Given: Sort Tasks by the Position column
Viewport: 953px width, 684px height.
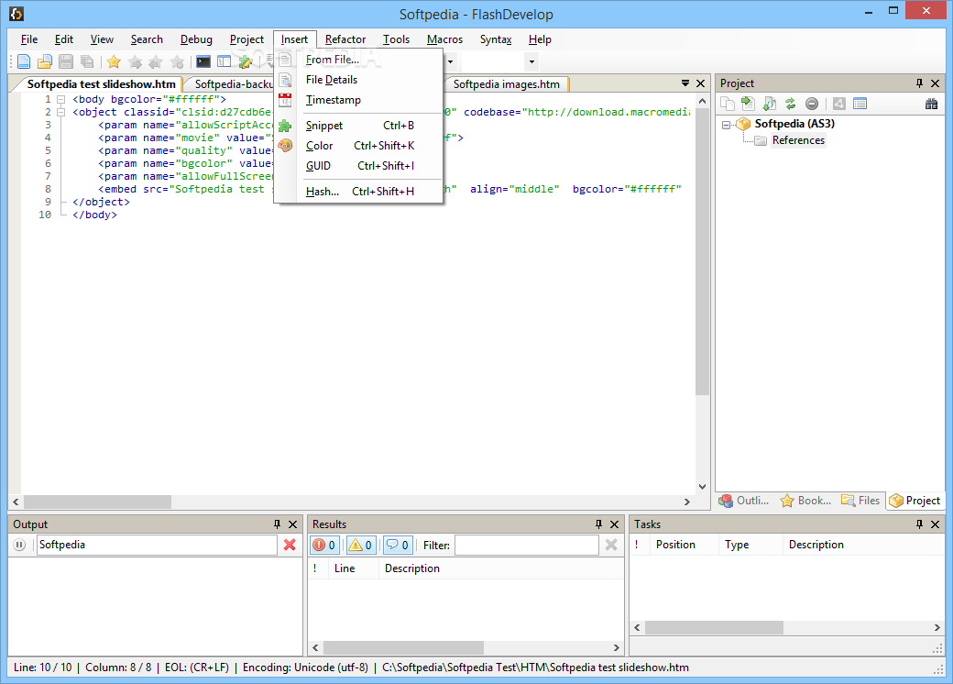Looking at the screenshot, I should 684,545.
